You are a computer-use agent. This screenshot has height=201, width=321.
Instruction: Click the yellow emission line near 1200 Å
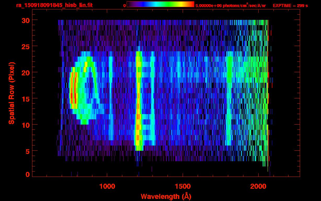139,101
